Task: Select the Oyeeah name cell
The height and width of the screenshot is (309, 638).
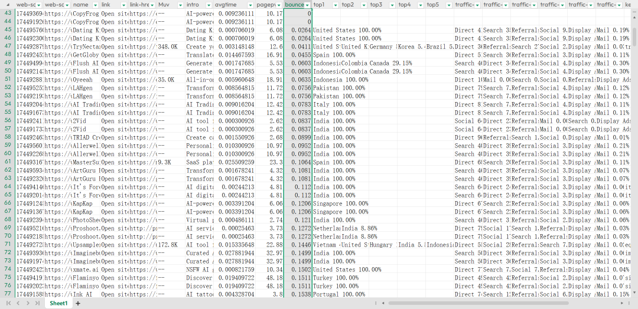Action: tap(86, 80)
